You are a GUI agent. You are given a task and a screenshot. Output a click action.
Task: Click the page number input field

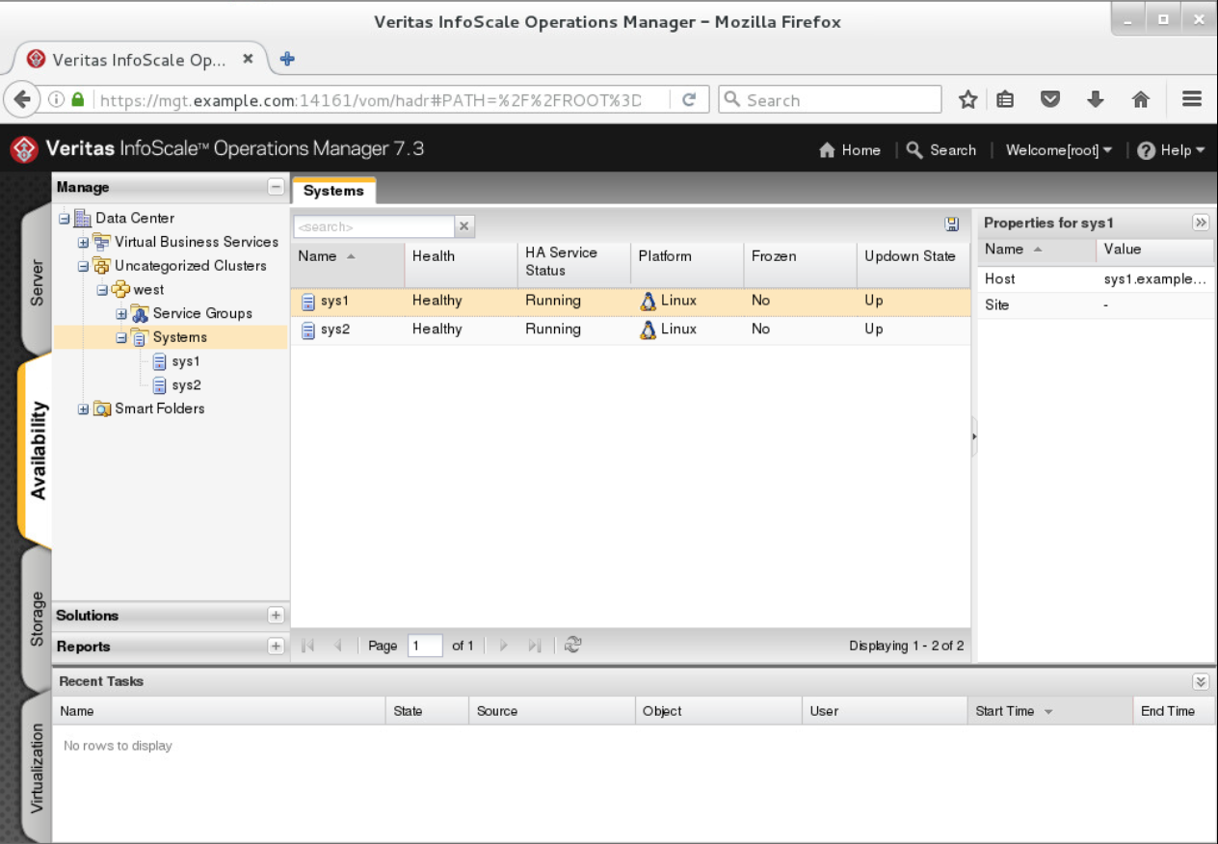pos(425,645)
